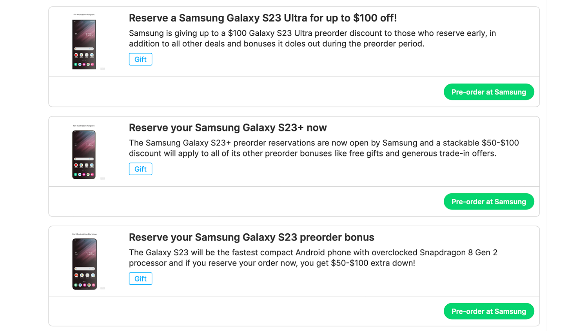Click 'For Illustration Purpose' caption above bottom S23 phone
This screenshot has width=588, height=331.
(84, 234)
